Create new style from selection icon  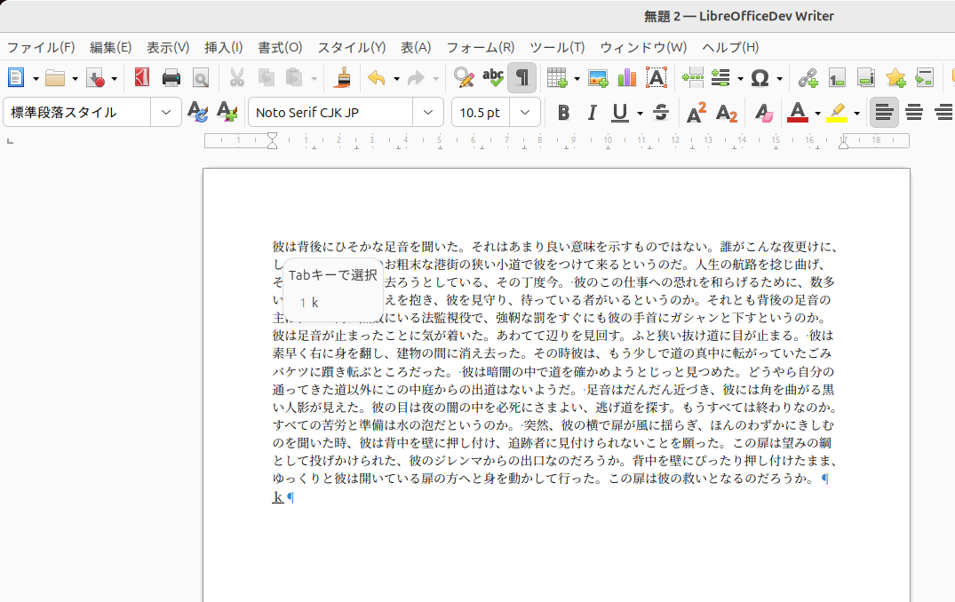(x=227, y=112)
